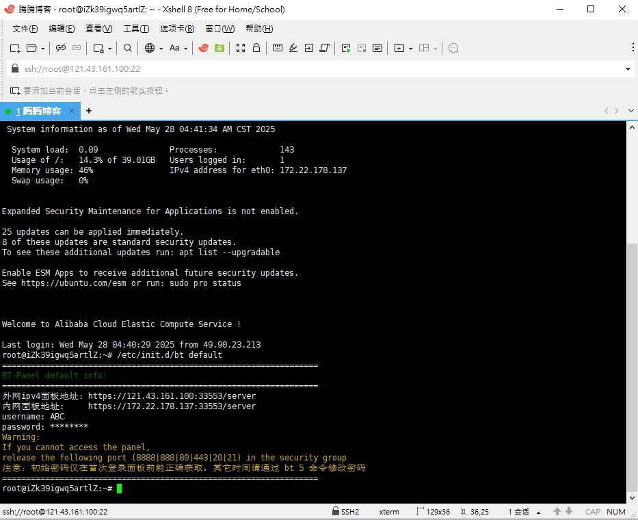Click the padlock lock-screen toolbar icon
Viewport: 638px width, 520px height.
256,48
